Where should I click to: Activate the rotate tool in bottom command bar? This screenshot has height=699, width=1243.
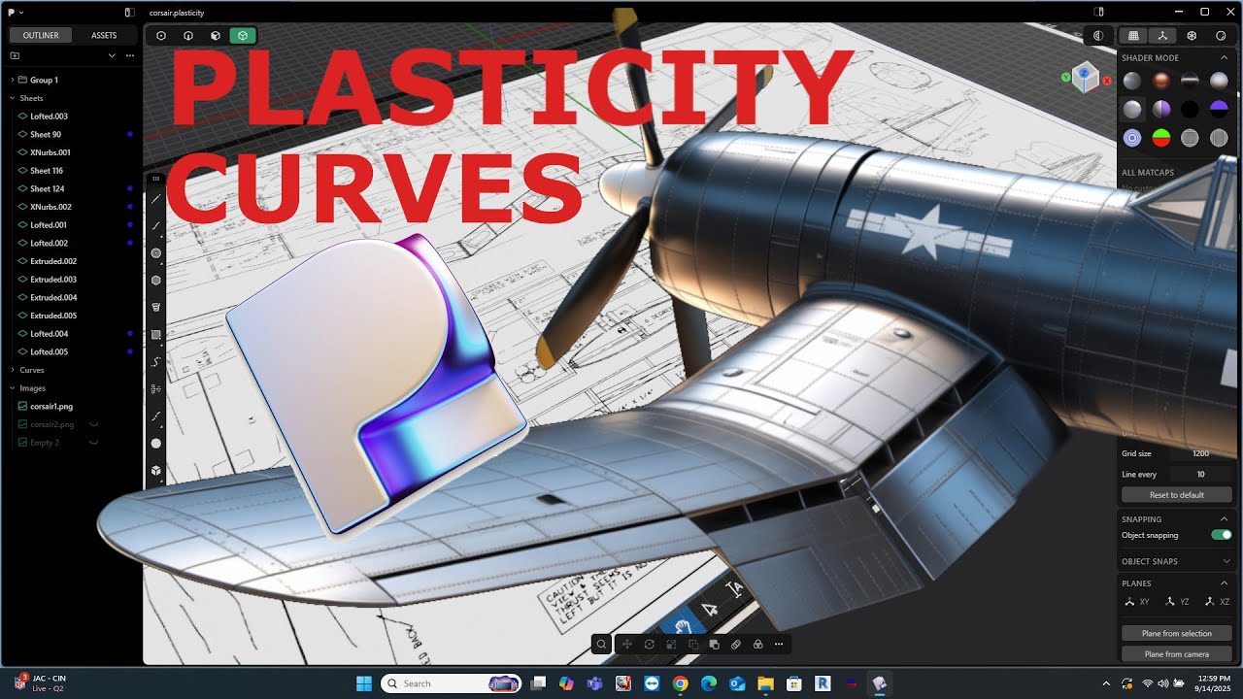[x=649, y=644]
